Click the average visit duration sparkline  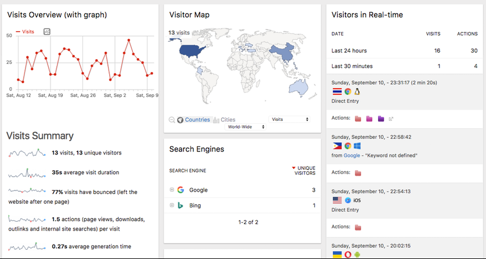coord(27,173)
